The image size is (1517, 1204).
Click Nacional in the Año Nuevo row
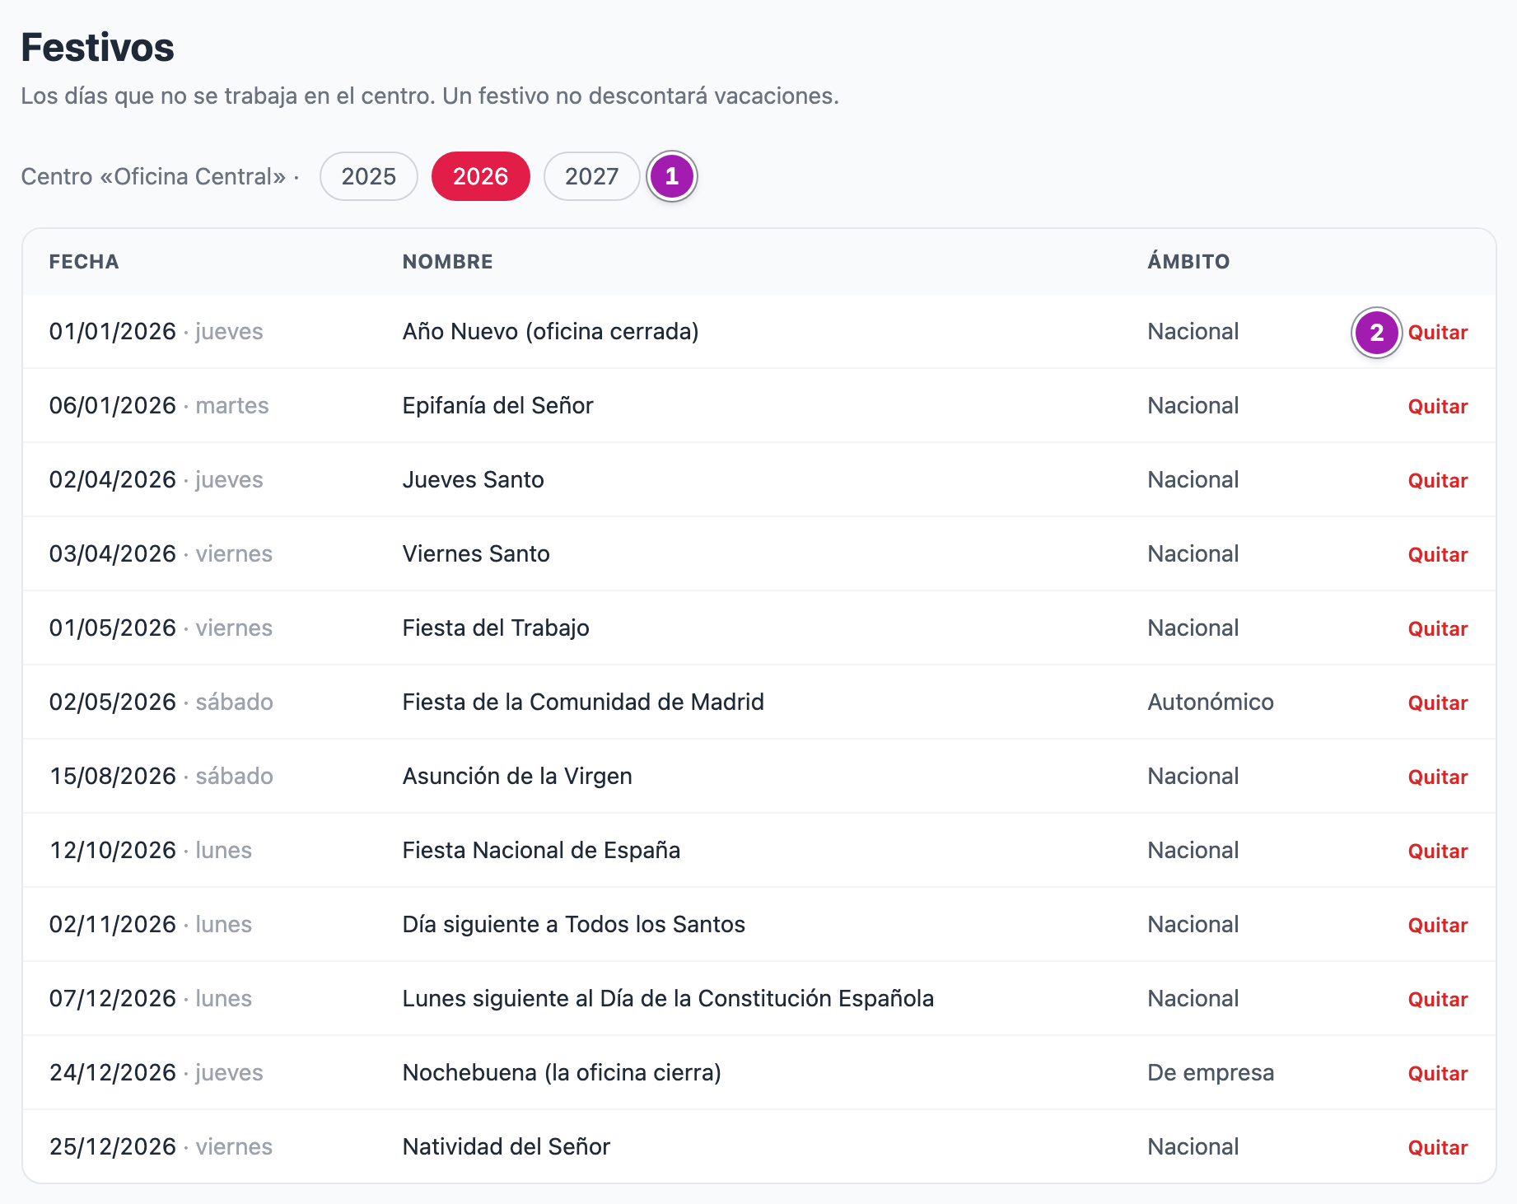point(1193,331)
